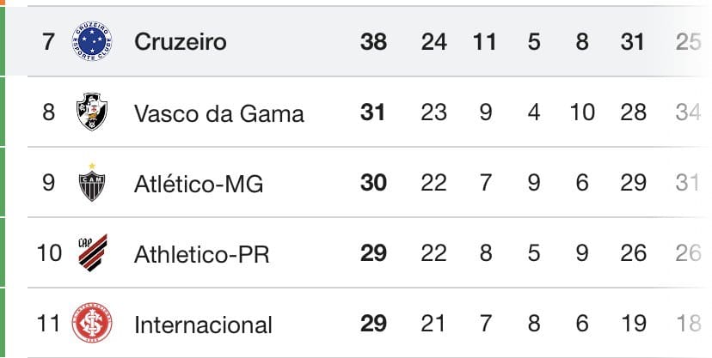Viewport: 712px width, 358px height.
Task: Click Cruzeiro's 24 matches played value
Action: (x=434, y=41)
